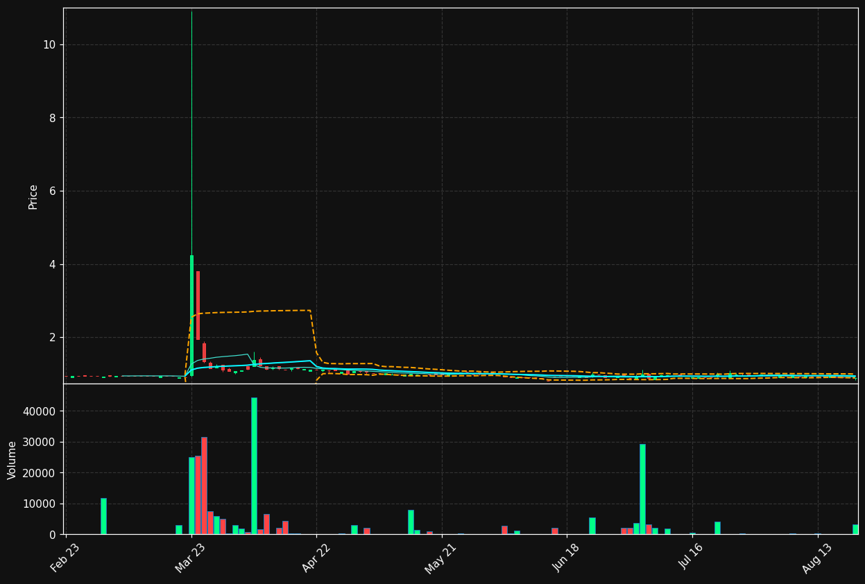Click the price tick label 6
The image size is (865, 584).
coord(53,191)
